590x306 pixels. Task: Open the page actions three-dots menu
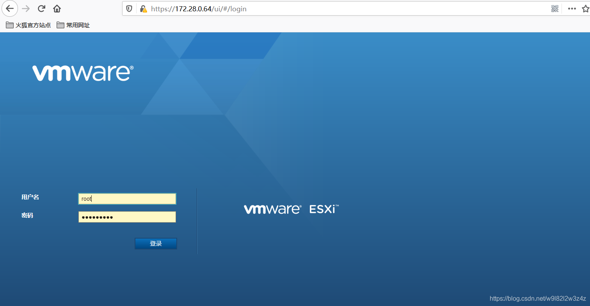(572, 9)
